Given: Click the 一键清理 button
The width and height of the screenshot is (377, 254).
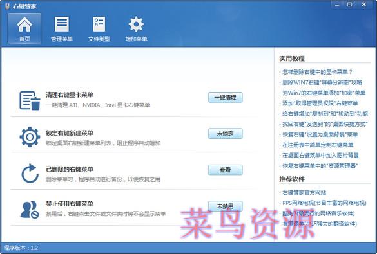Looking at the screenshot, I should point(226,97).
